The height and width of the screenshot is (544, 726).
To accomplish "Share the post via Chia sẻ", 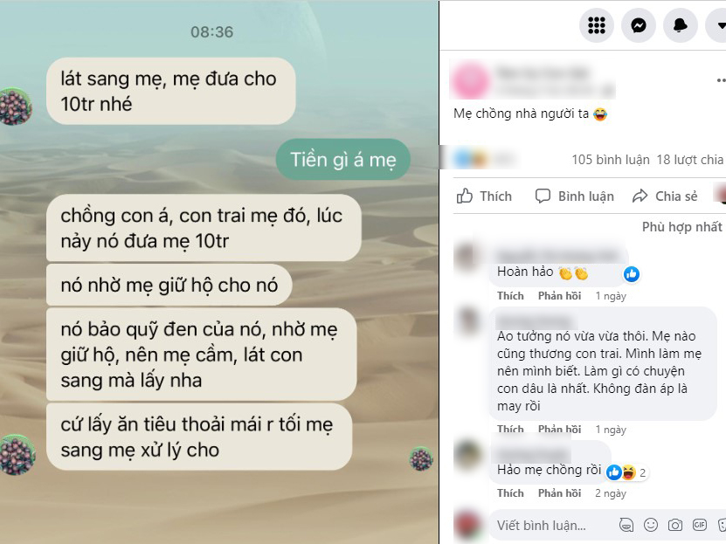I will tap(665, 196).
